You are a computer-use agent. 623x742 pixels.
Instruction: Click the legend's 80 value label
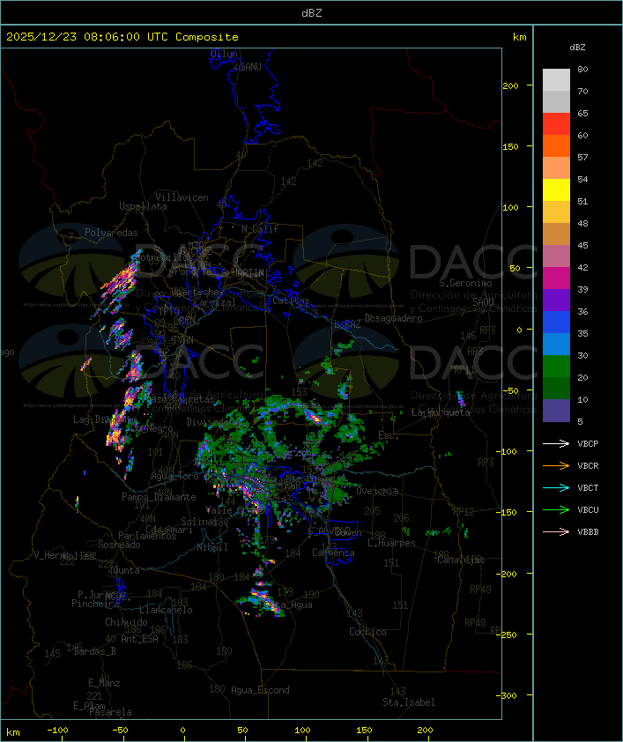coord(582,69)
